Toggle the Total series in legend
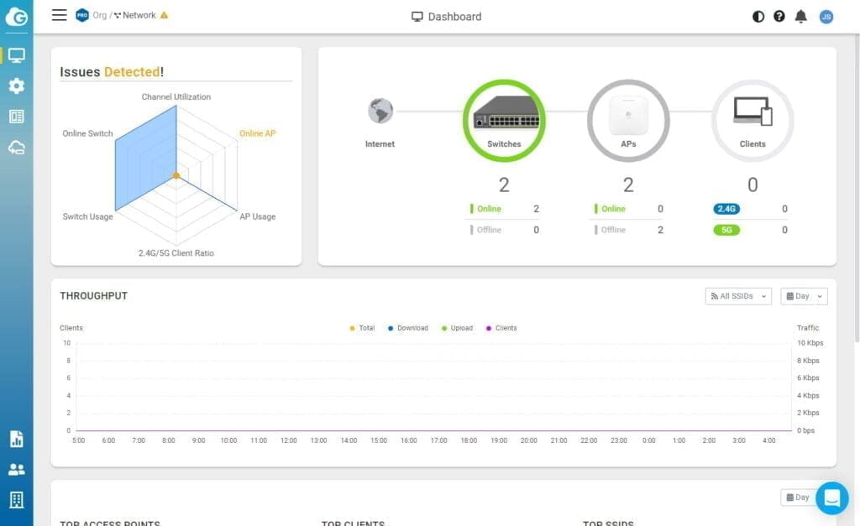 (x=362, y=328)
